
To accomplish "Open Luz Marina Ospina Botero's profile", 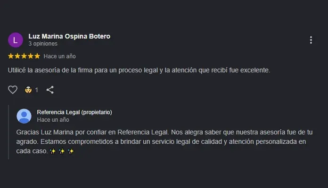I will (69, 36).
